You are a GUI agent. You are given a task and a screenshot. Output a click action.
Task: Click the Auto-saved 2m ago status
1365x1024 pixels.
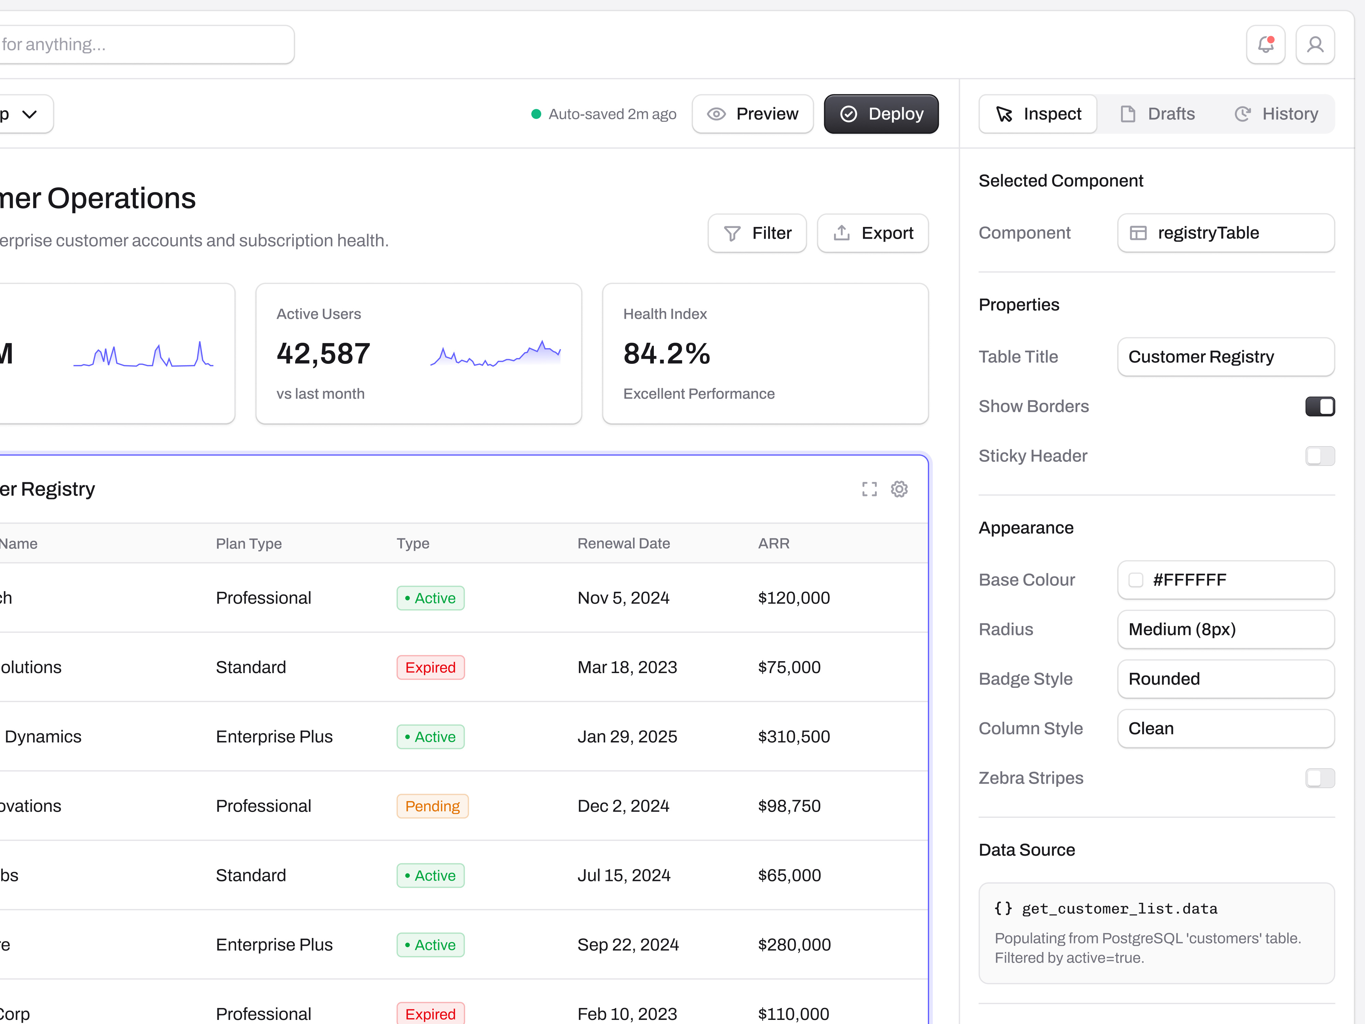[604, 114]
